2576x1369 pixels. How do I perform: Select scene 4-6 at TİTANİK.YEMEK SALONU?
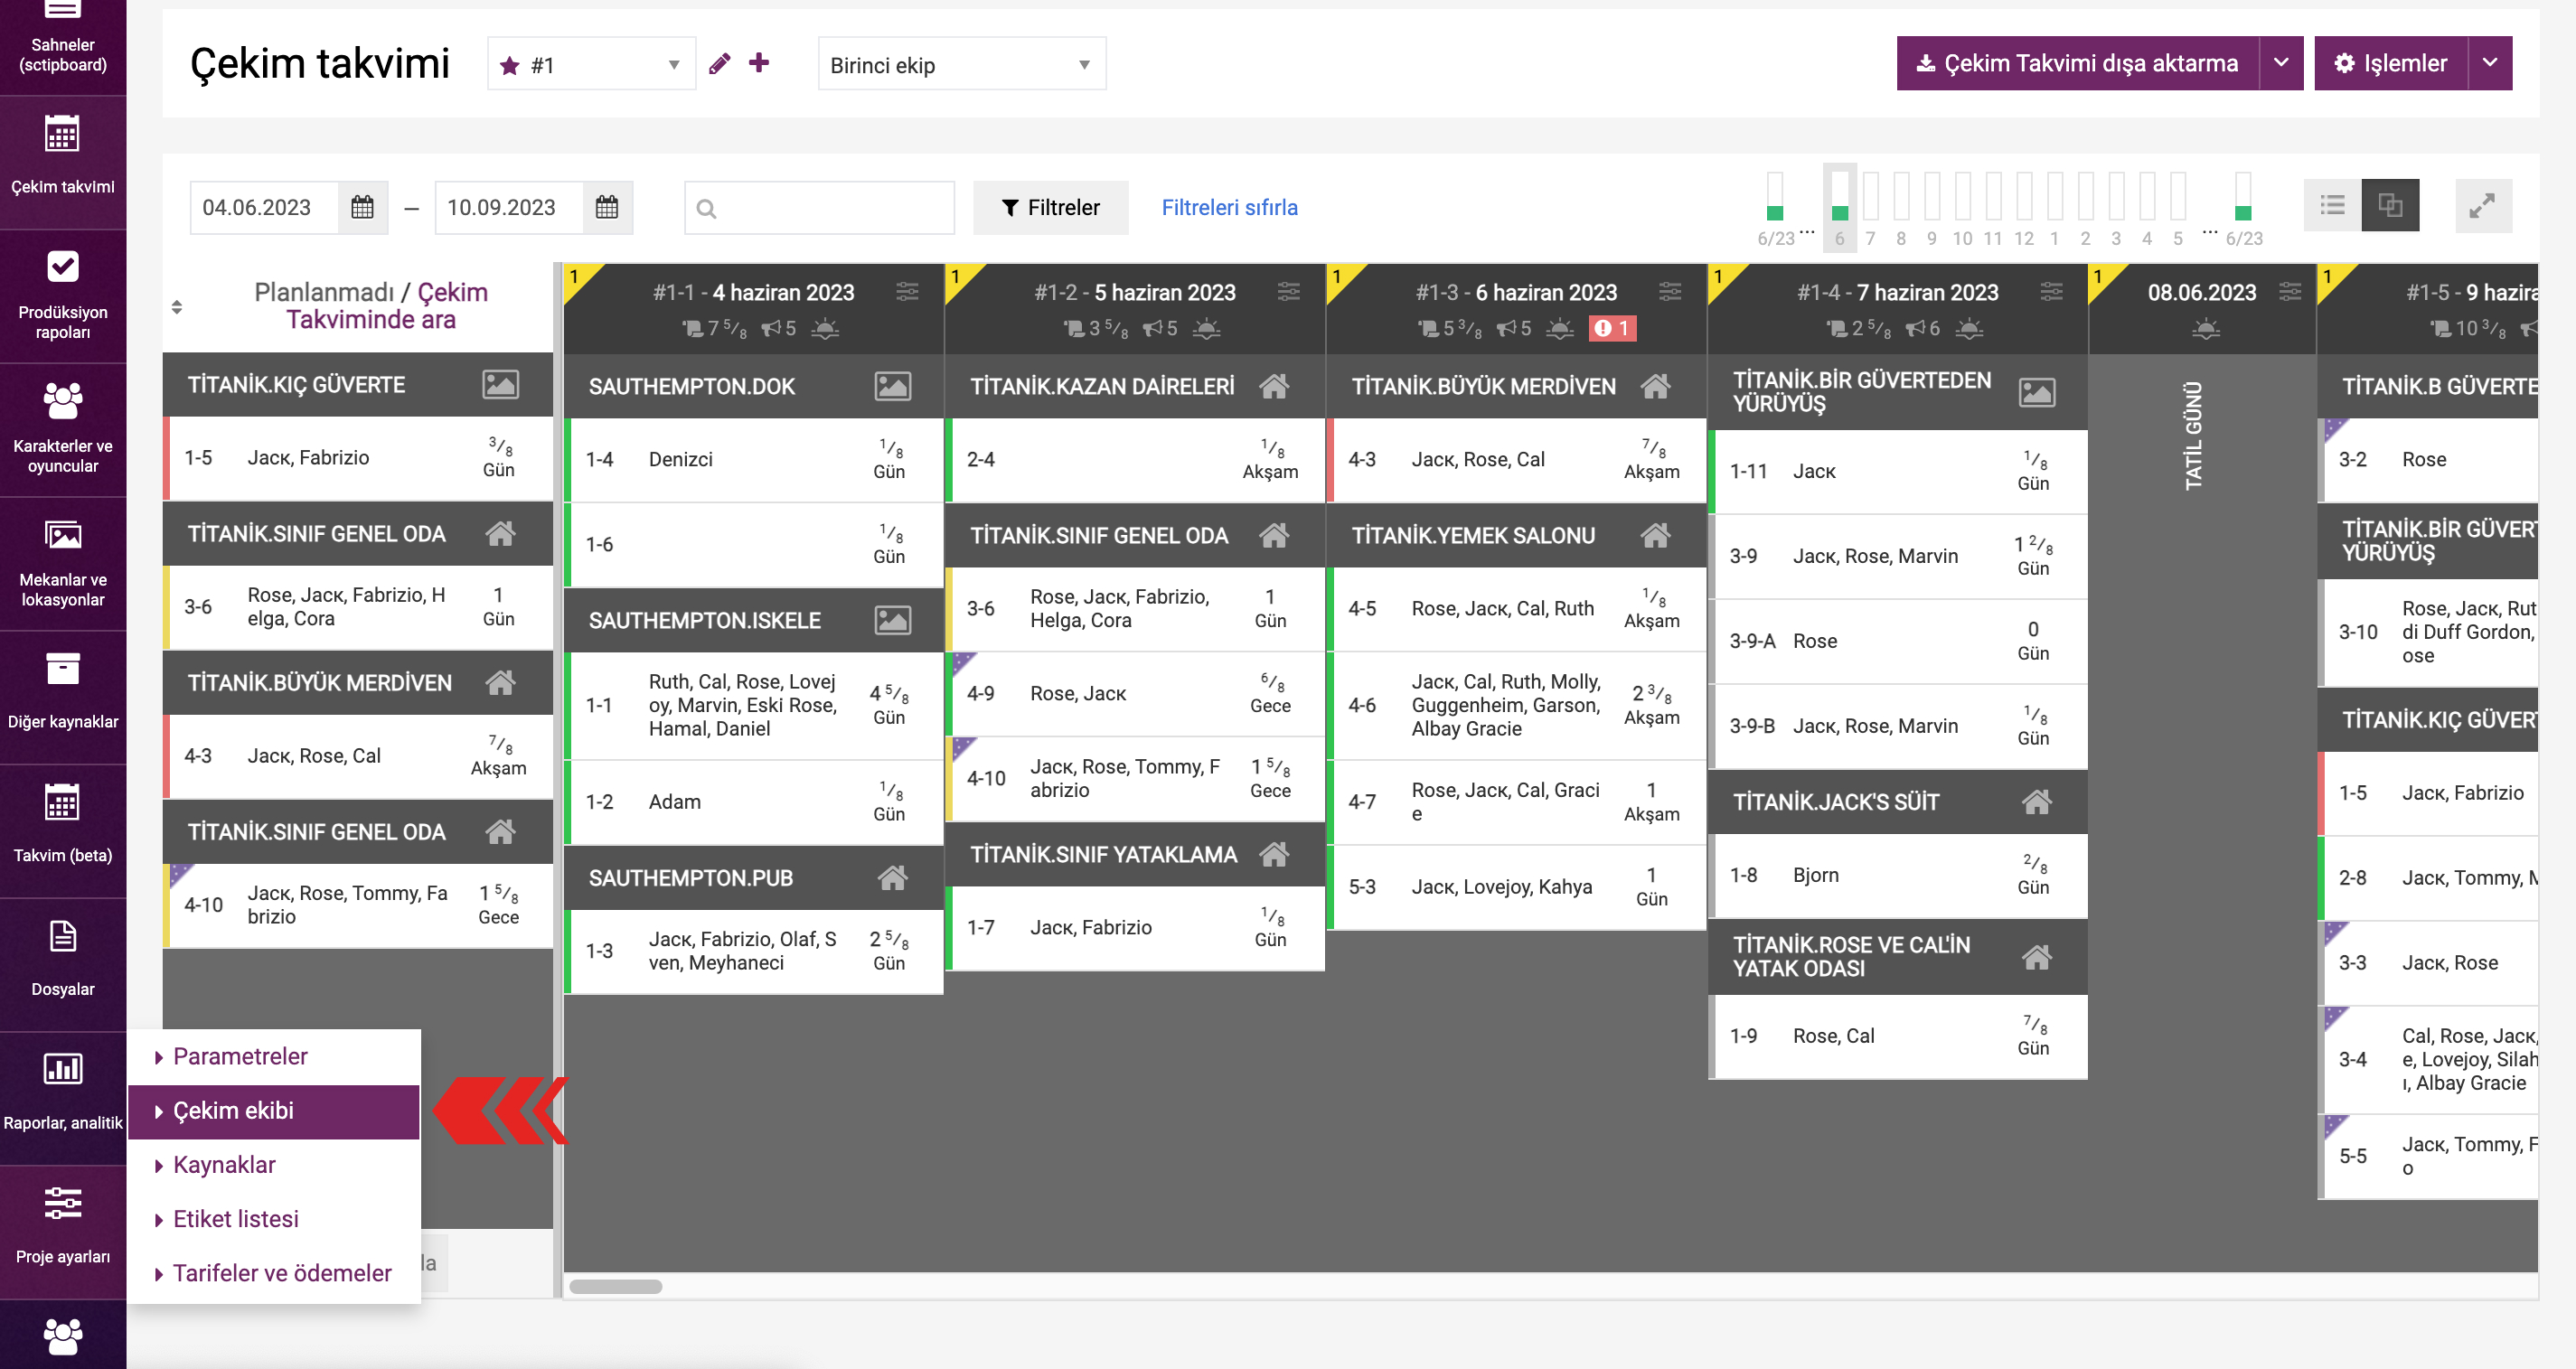[1517, 705]
